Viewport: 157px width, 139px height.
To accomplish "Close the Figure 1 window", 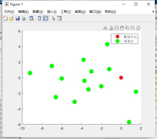I will (149, 4).
